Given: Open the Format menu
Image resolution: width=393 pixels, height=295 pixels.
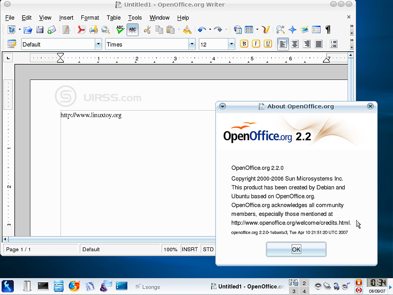Looking at the screenshot, I should 90,18.
